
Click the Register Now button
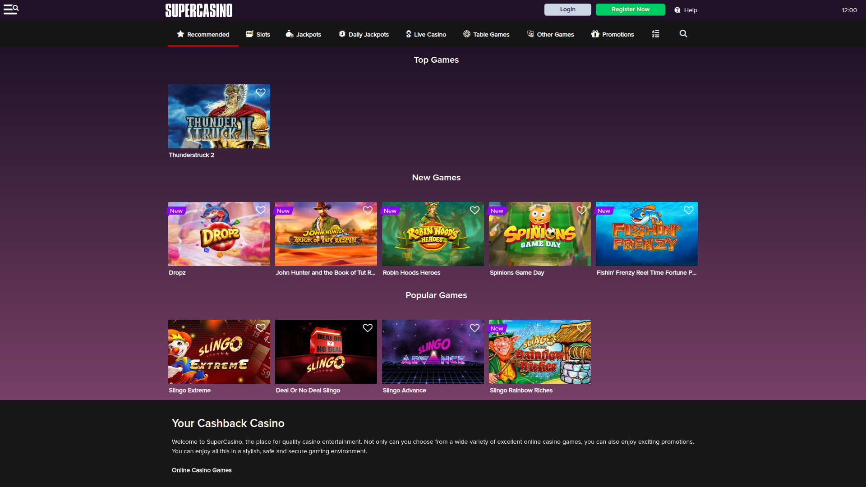(630, 9)
